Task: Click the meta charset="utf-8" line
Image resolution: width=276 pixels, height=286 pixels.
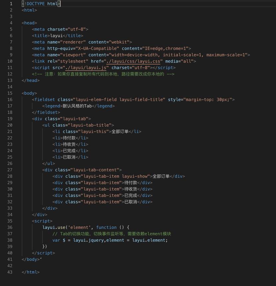Action: (60, 29)
